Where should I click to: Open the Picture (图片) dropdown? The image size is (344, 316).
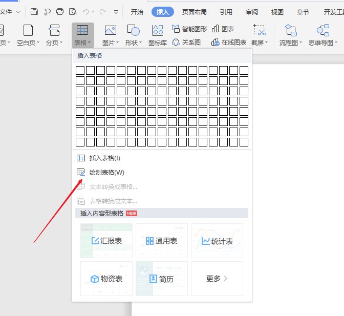(x=110, y=43)
